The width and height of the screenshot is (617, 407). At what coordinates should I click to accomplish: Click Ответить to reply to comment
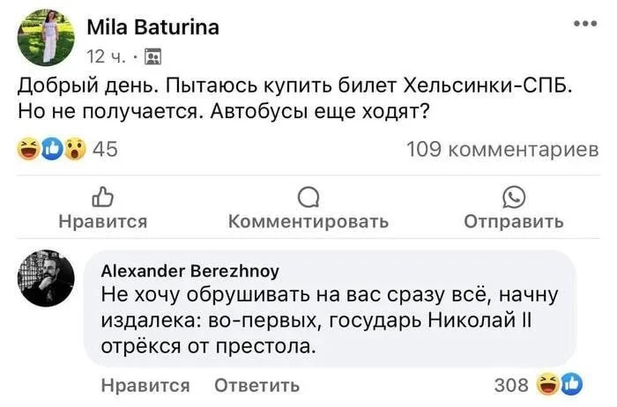[257, 385]
